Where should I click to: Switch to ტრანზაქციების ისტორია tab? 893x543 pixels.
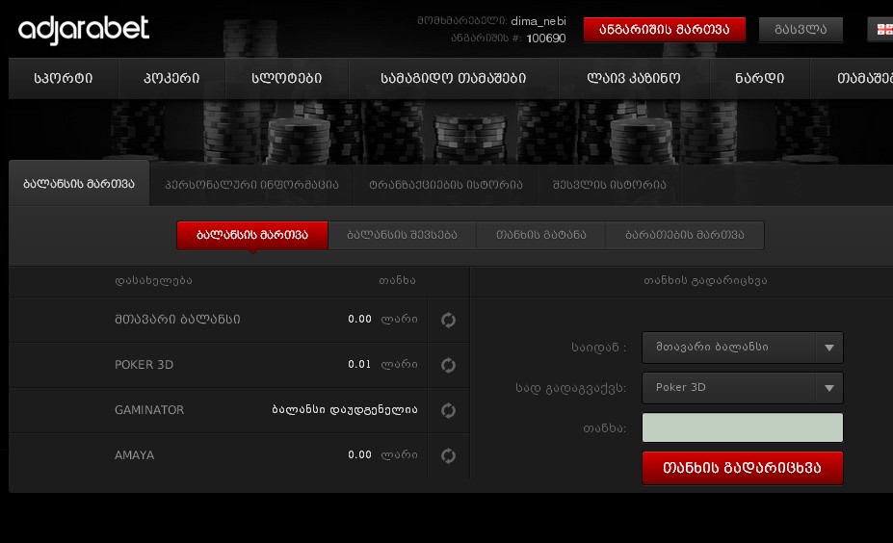click(x=445, y=185)
